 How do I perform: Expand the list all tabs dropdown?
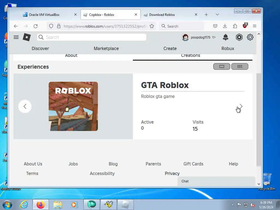tap(217, 14)
